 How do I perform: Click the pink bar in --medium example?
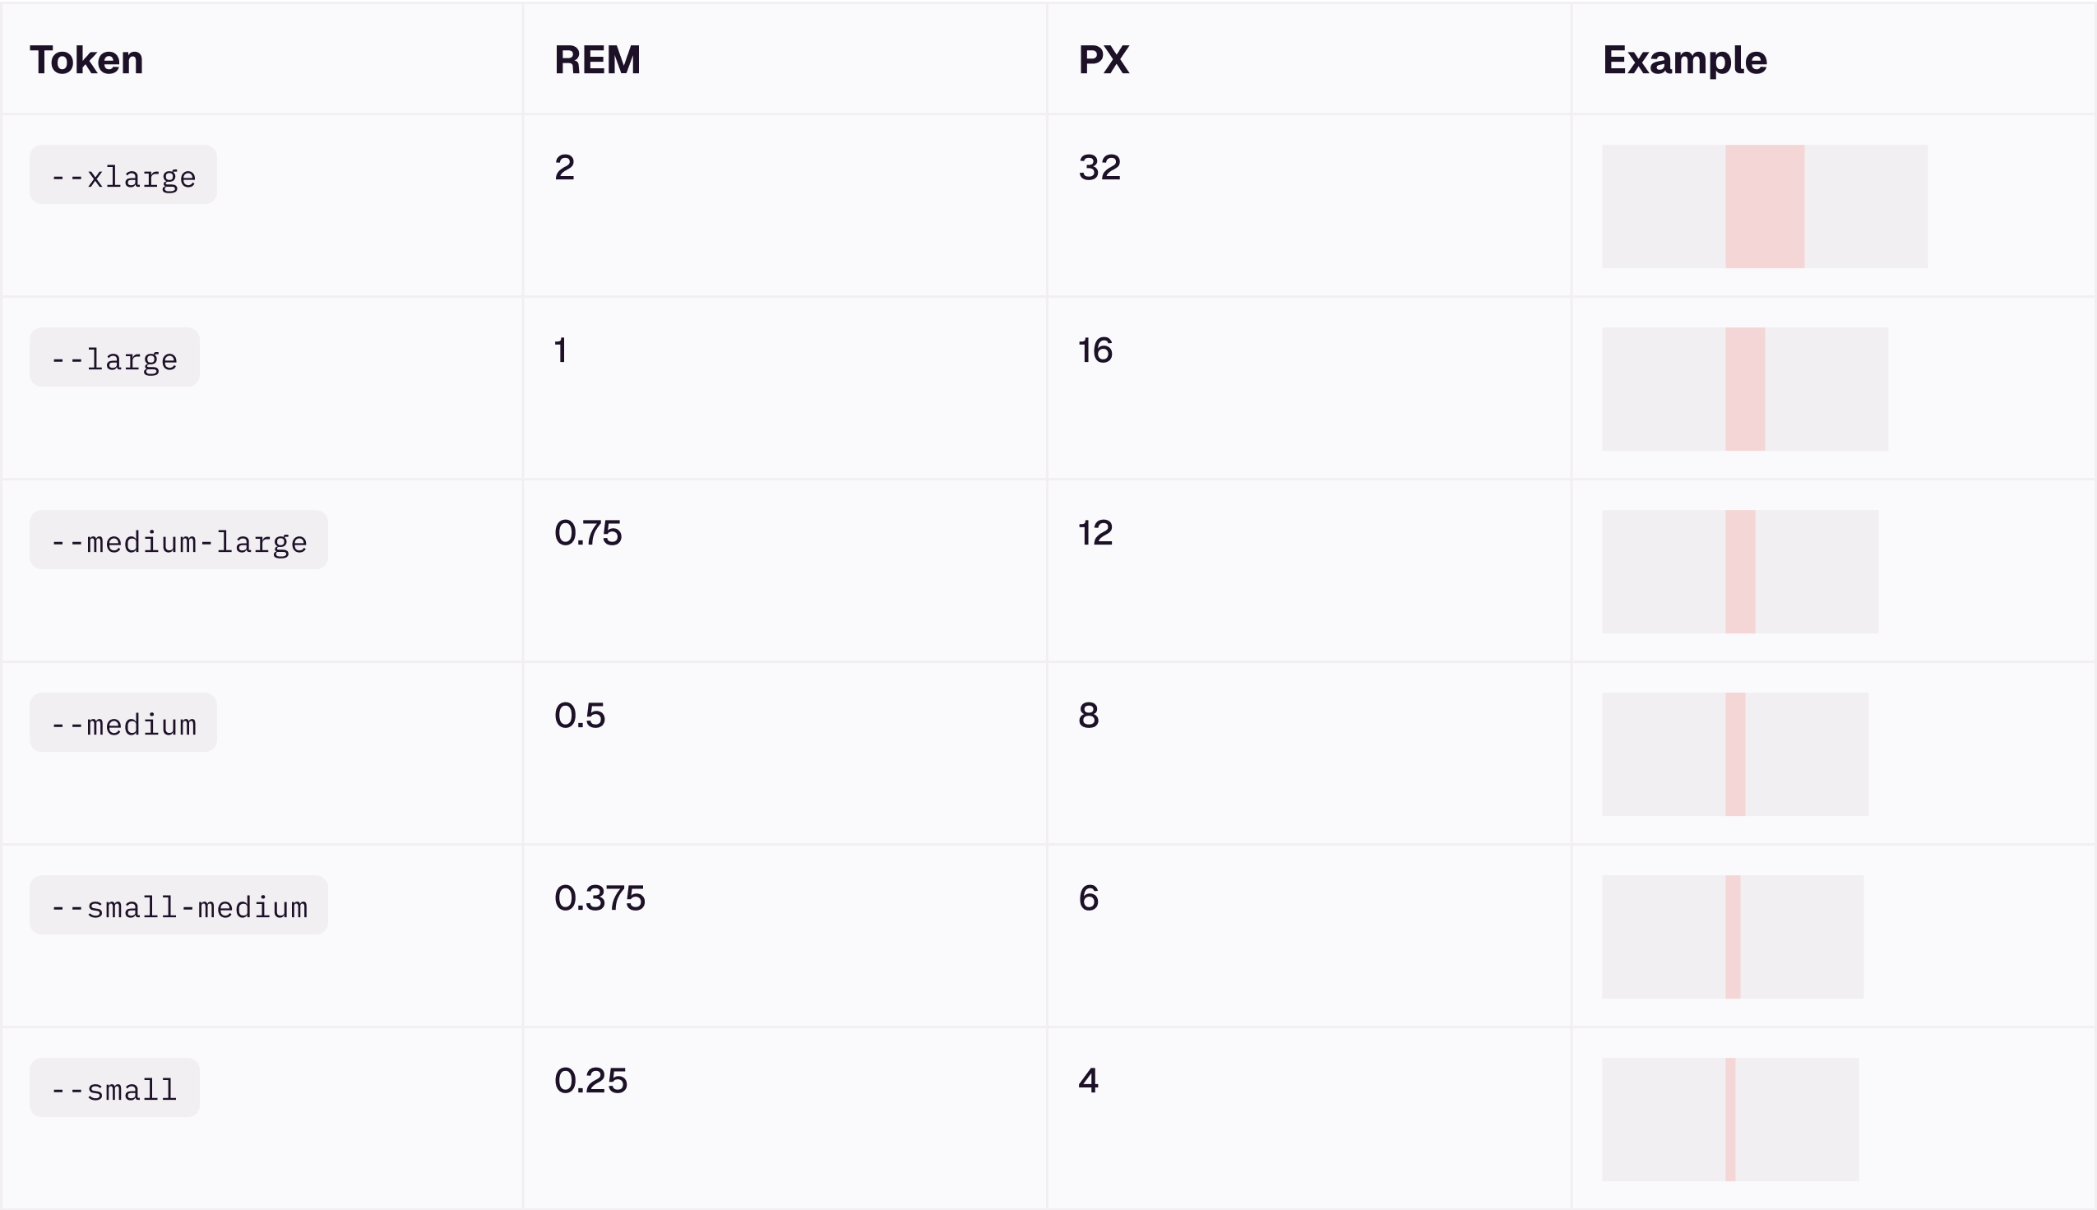point(1735,754)
